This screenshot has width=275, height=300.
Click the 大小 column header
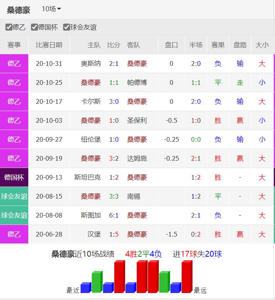[x=262, y=45]
